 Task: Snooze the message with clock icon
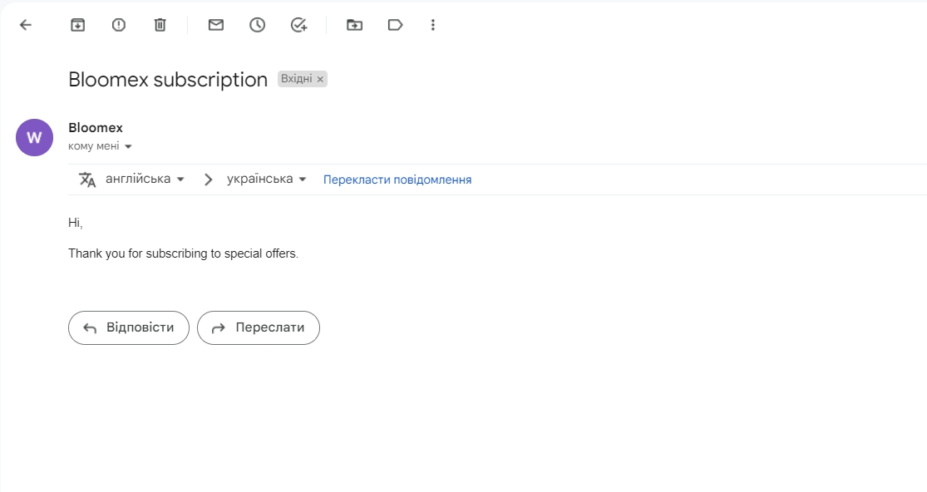click(x=257, y=25)
